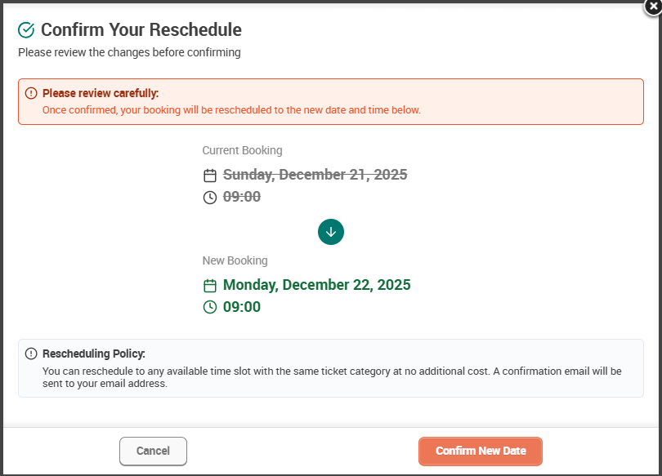Click the new booking time 09:00 in green

point(242,307)
